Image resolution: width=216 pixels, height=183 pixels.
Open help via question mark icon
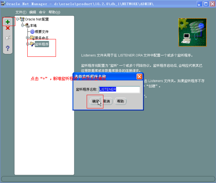click(x=8, y=48)
